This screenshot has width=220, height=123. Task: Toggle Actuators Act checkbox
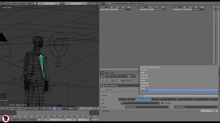tap(188, 7)
